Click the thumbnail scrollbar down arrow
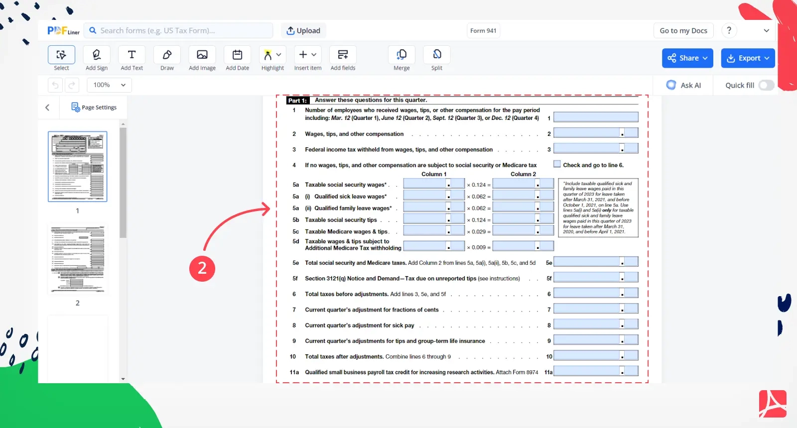The image size is (797, 428). pyautogui.click(x=123, y=379)
